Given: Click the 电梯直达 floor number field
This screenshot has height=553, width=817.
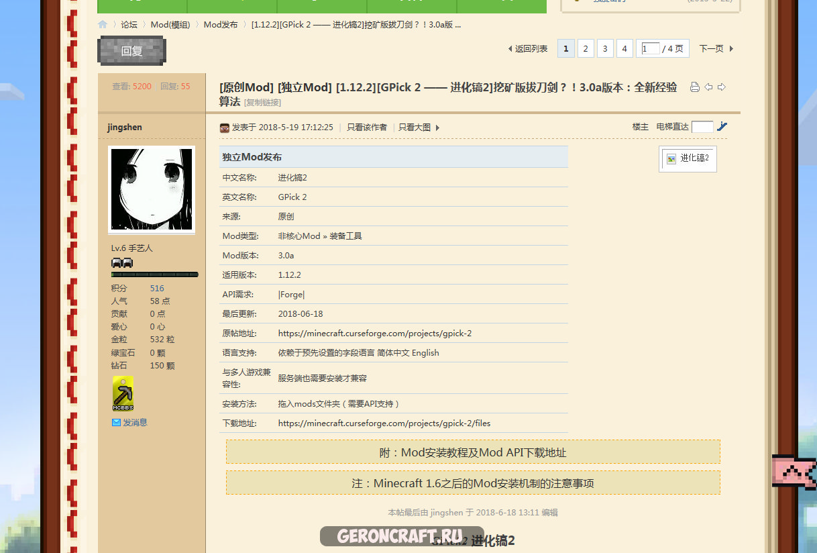Looking at the screenshot, I should tap(702, 127).
